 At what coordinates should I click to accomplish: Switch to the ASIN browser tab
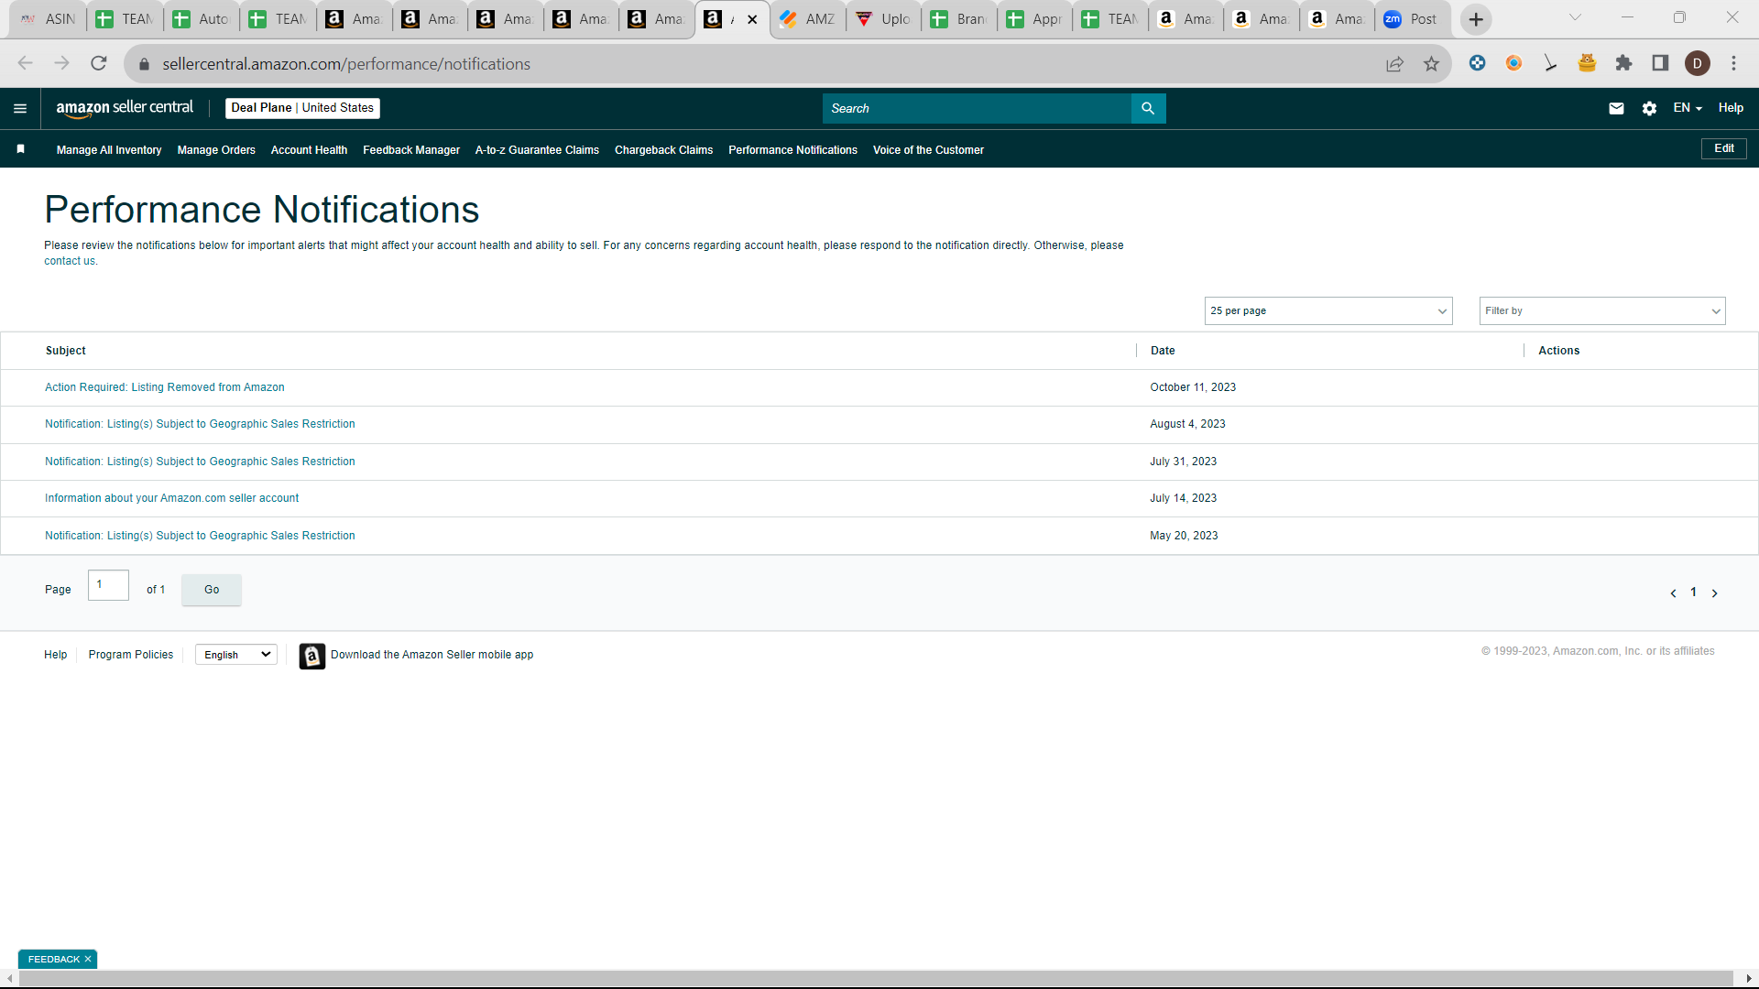pos(49,19)
